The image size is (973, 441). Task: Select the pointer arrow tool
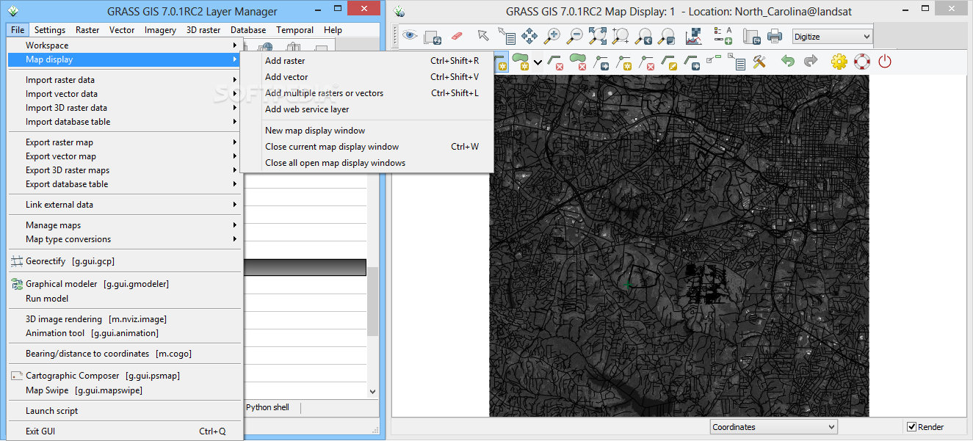tap(482, 35)
